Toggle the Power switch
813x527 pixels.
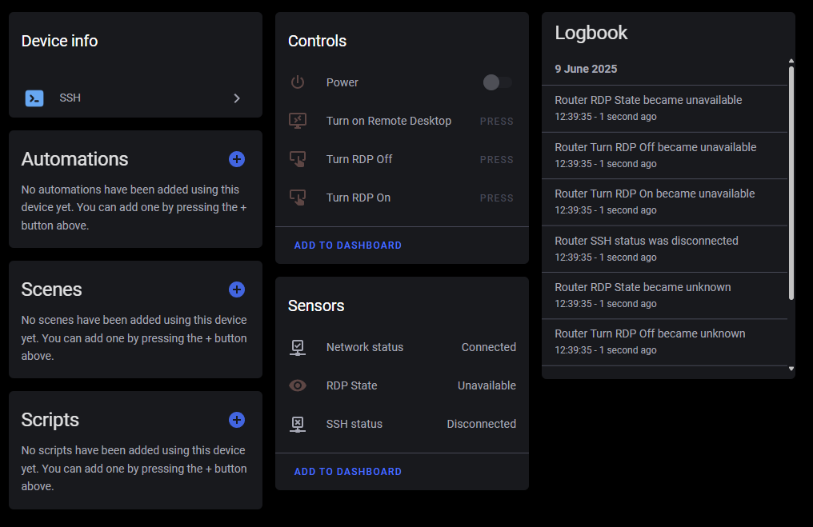click(498, 82)
